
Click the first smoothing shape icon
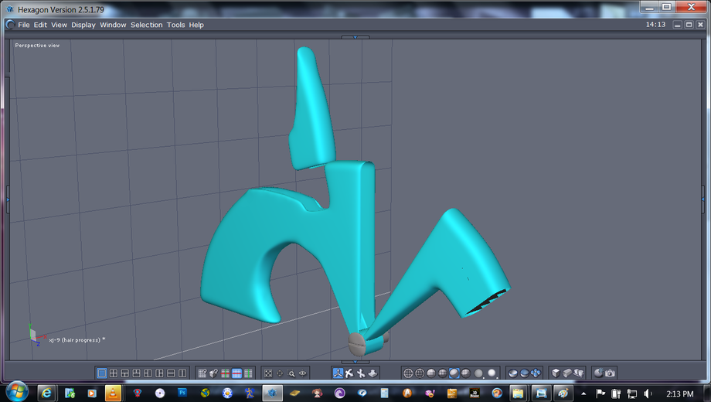click(x=513, y=373)
